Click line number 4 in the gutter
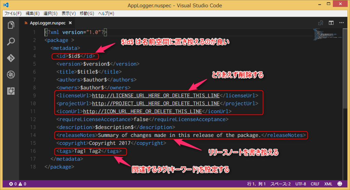 [x=35, y=56]
